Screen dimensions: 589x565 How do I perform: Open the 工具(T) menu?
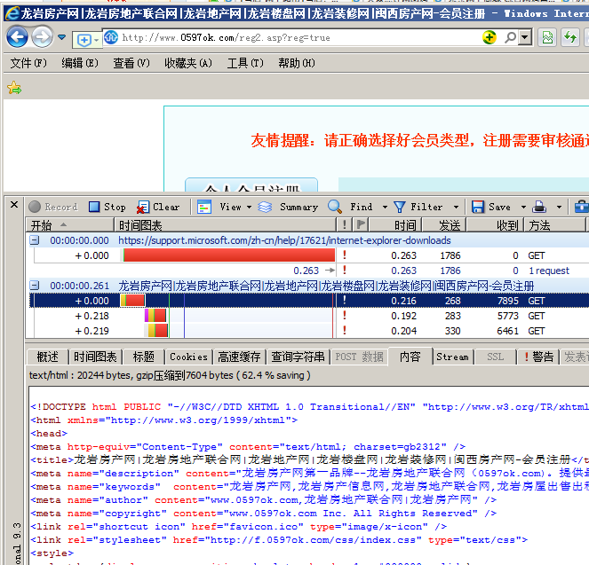click(x=245, y=63)
